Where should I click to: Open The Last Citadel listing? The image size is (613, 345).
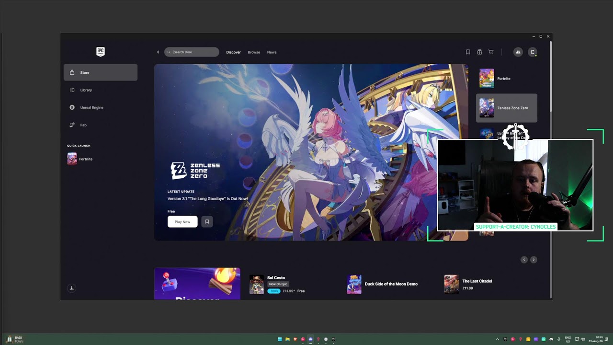[477, 281]
